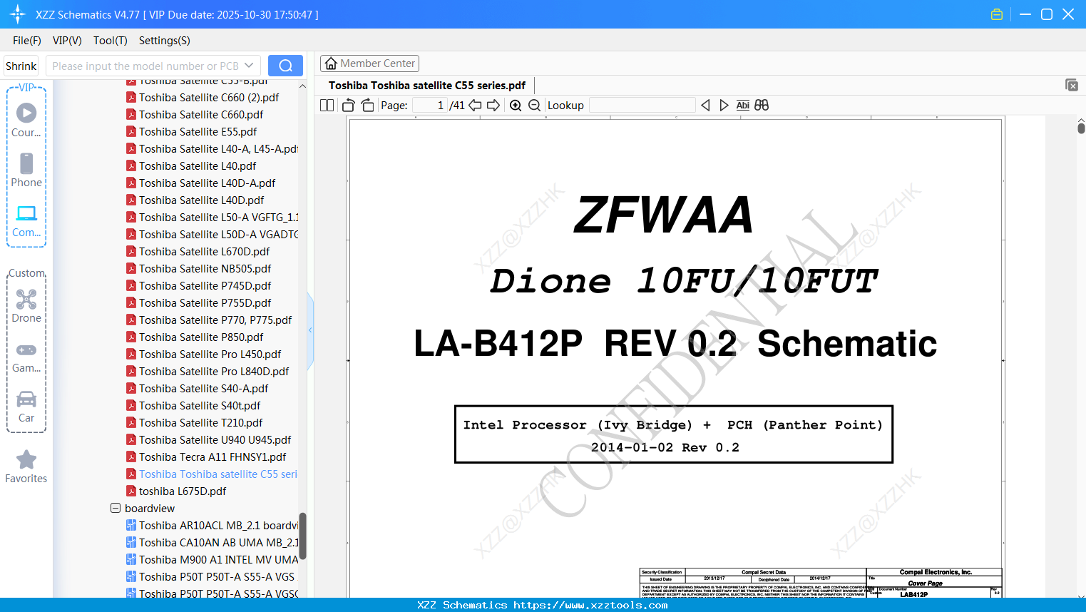Open Toshiba Satellite L40-A, L45-A.pdf

pos(212,149)
